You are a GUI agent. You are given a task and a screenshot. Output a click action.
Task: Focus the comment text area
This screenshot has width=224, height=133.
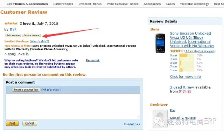coord(73,106)
